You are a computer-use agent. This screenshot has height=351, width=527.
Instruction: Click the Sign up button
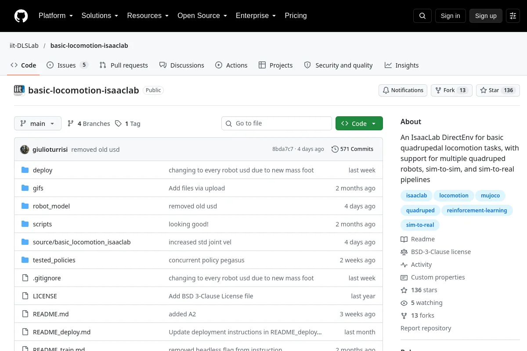point(486,16)
